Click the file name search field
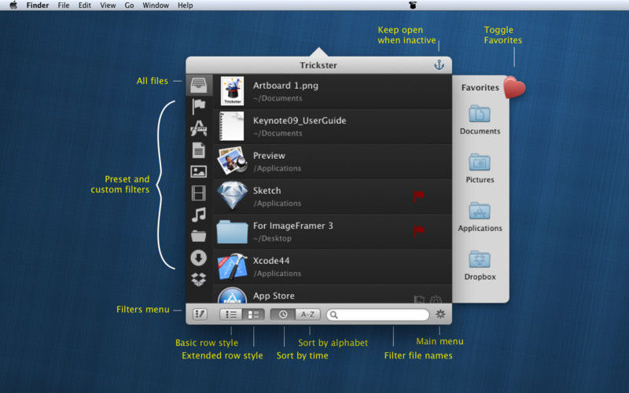The width and height of the screenshot is (629, 393). click(x=378, y=315)
